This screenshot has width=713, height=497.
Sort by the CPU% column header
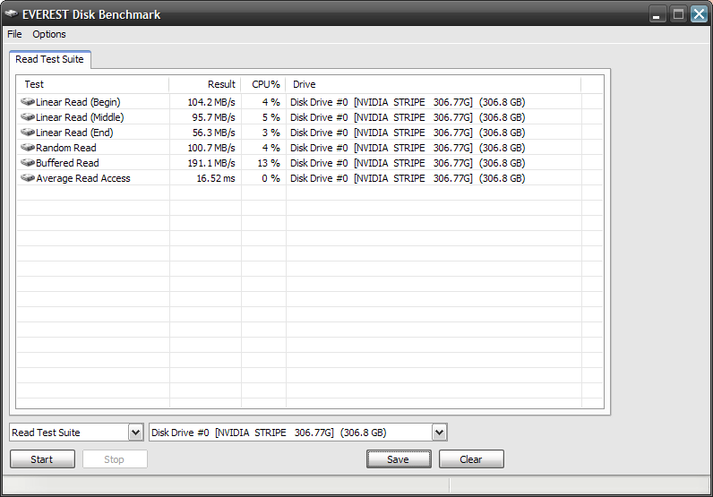[x=264, y=84]
